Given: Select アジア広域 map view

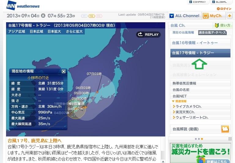Looking at the screenshot, I should (x=17, y=31).
